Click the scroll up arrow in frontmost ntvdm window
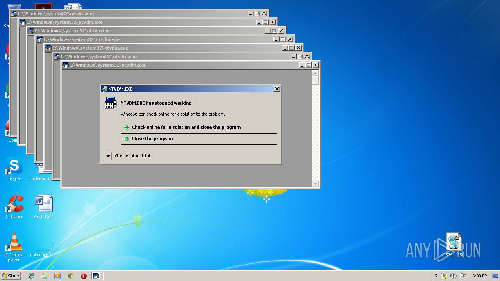This screenshot has height=281, width=500. [x=316, y=73]
